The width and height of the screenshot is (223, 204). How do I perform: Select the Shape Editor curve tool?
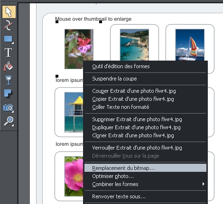point(9,26)
